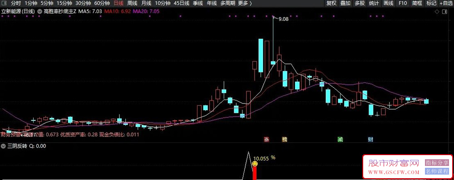Click the 减 marker below the chart
454x180 pixels.
point(340,140)
